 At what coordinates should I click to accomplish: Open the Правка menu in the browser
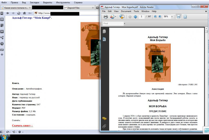coord(14,2)
